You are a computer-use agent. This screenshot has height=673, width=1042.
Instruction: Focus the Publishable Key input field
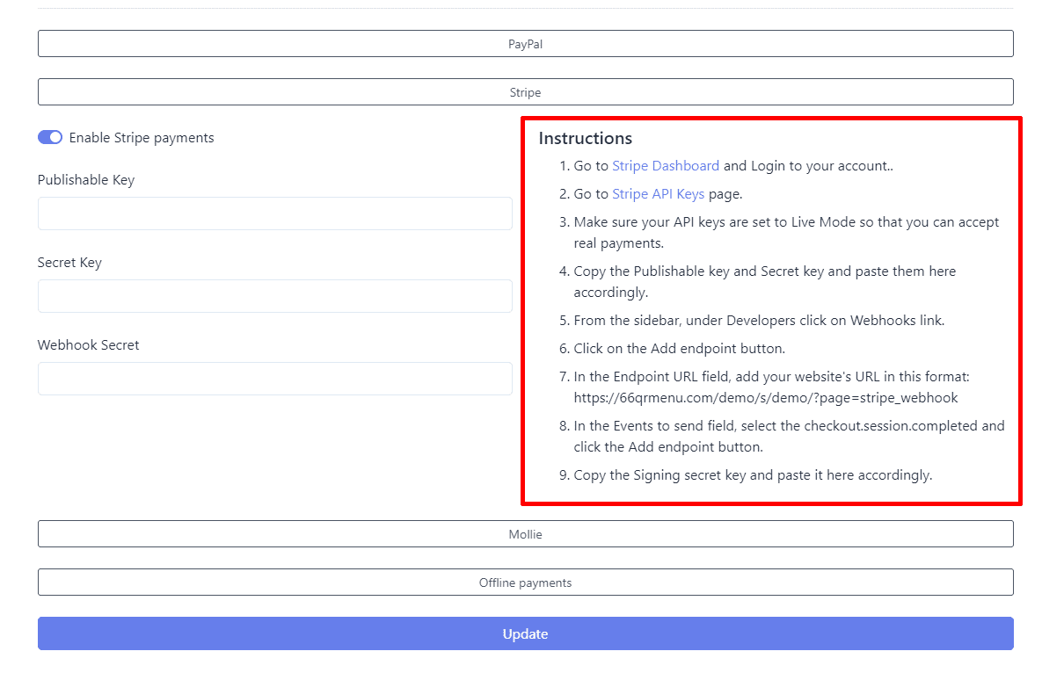click(x=274, y=213)
